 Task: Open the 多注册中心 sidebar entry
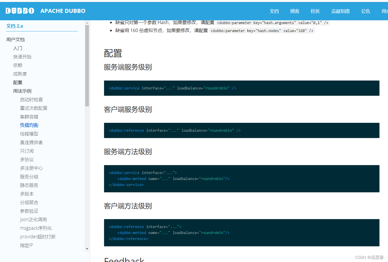tap(31, 168)
